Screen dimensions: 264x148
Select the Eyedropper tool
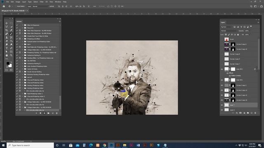coord(11,30)
